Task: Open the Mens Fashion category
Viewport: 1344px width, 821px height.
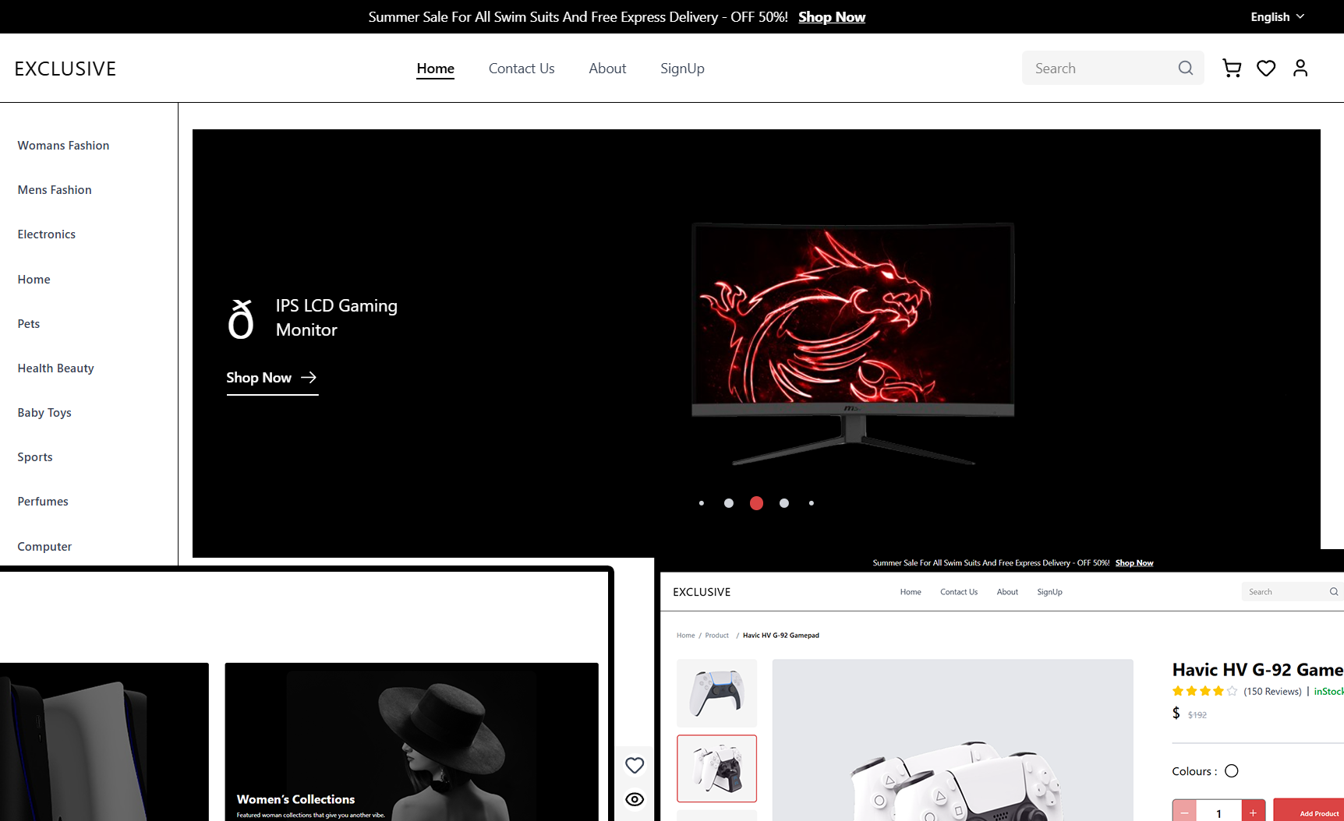Action: coord(55,190)
